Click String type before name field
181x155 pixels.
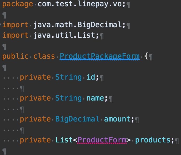68,98
